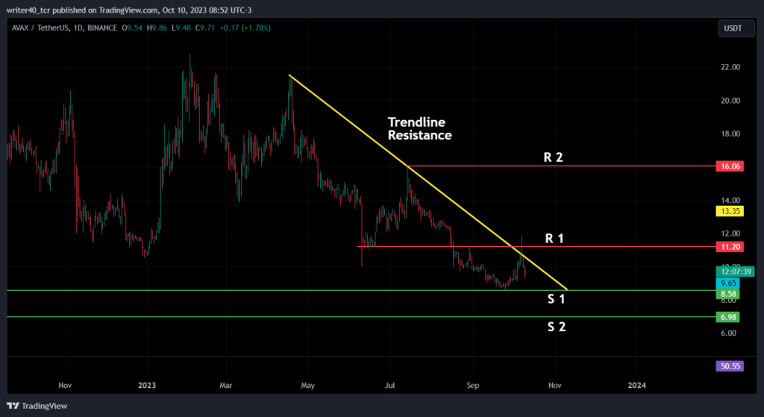Click the 13.35 yellow price tag
Screen dimensions: 764x417
[x=730, y=211]
